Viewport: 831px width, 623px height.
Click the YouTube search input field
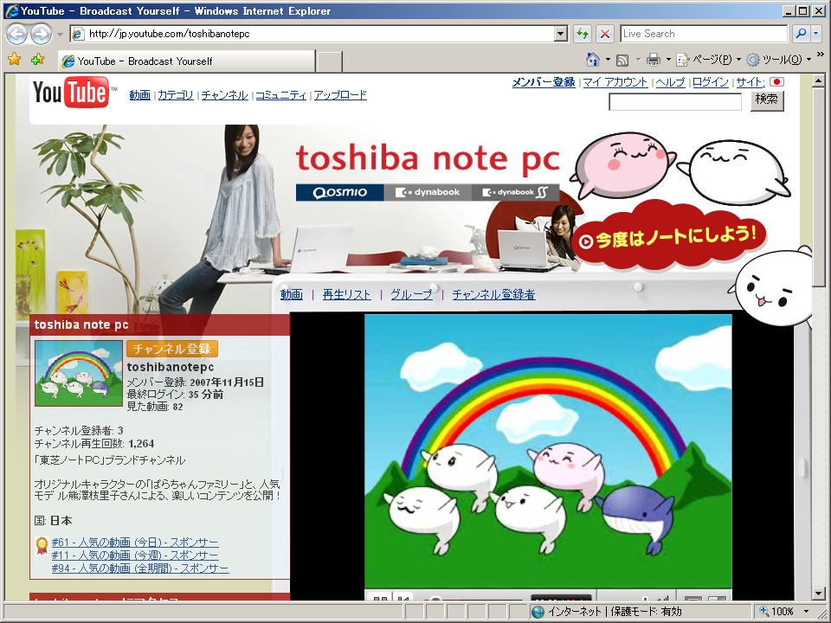[x=675, y=102]
